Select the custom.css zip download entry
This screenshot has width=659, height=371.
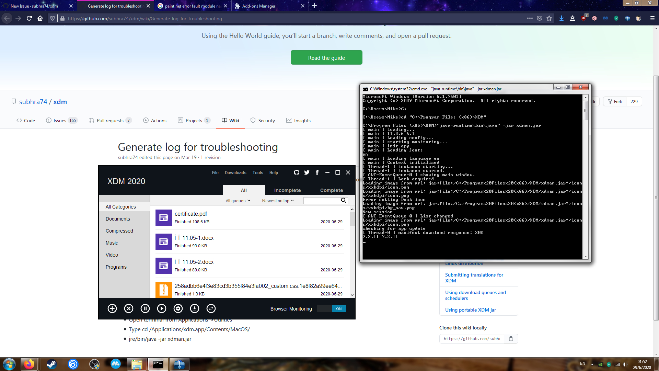[250, 289]
